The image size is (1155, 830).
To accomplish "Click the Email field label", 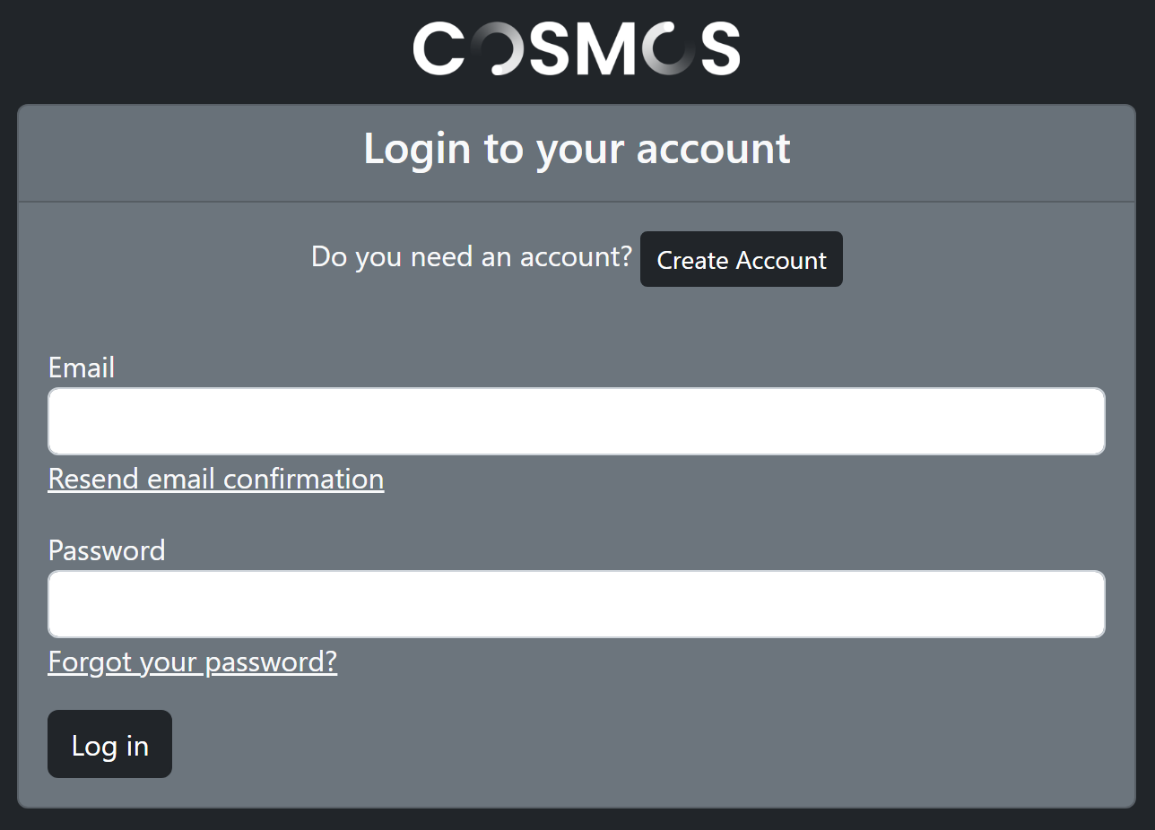I will click(82, 367).
